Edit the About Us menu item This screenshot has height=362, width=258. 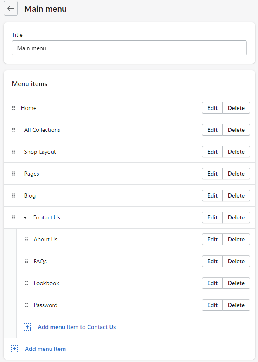click(x=212, y=239)
